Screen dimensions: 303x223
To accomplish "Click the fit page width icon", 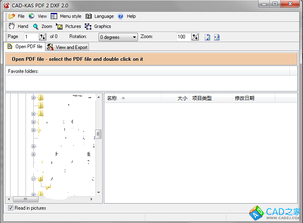I will 217,37.
